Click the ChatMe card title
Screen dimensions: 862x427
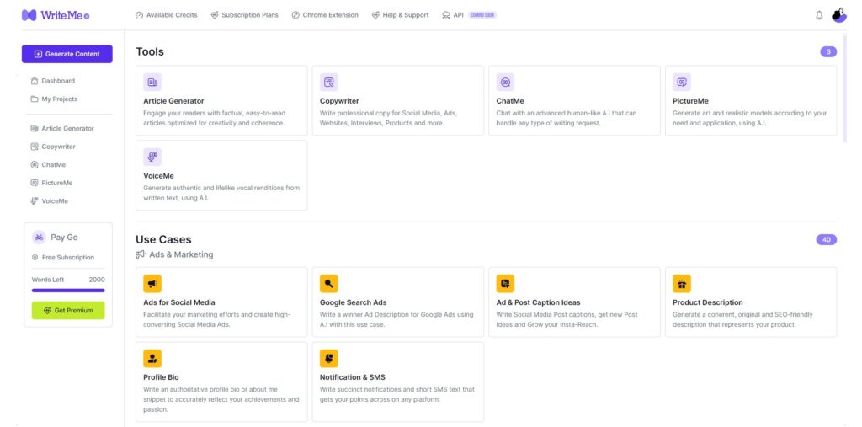pos(510,101)
